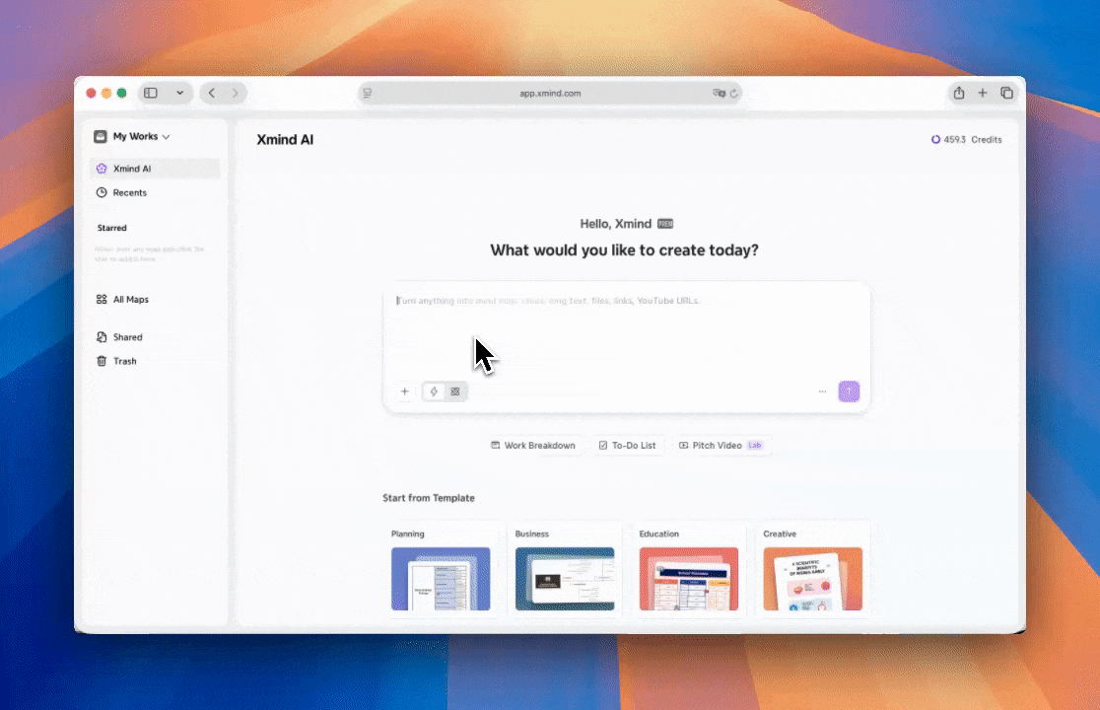Image resolution: width=1100 pixels, height=710 pixels.
Task: Click the translate icon in address bar
Action: (x=719, y=94)
